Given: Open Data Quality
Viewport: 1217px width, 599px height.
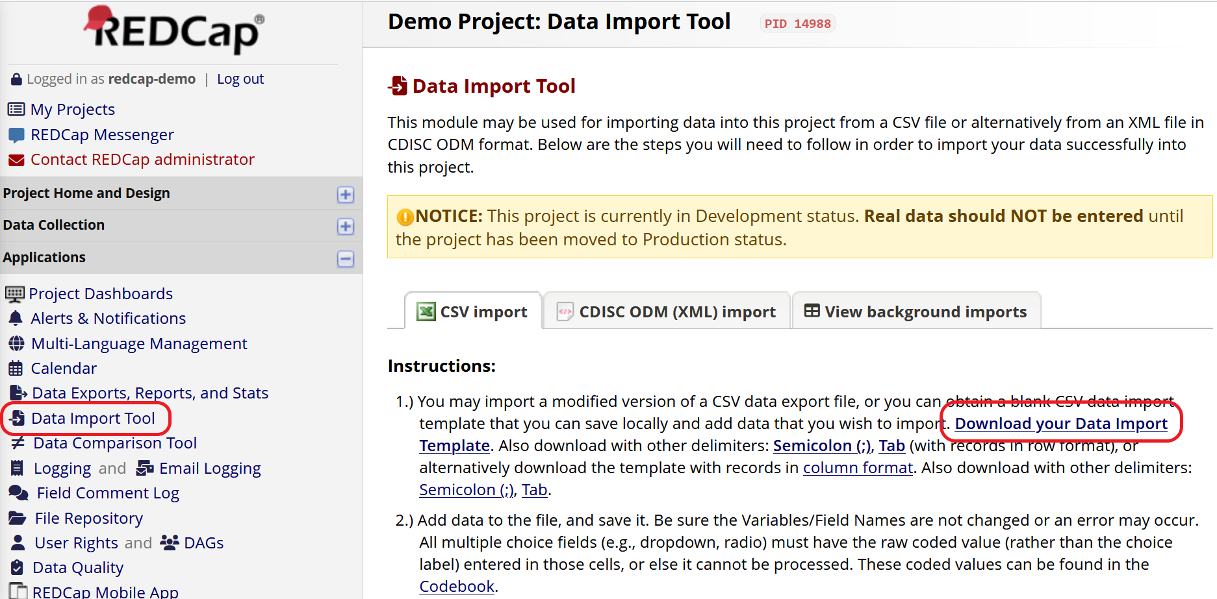Looking at the screenshot, I should pos(78,567).
